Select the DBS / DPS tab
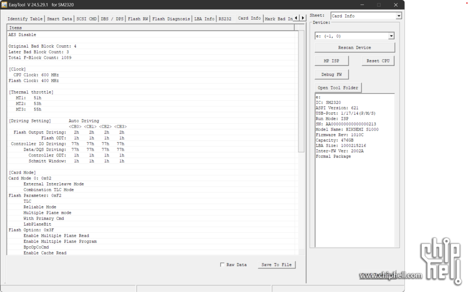Viewport: 468px width, 292px height. tap(112, 19)
